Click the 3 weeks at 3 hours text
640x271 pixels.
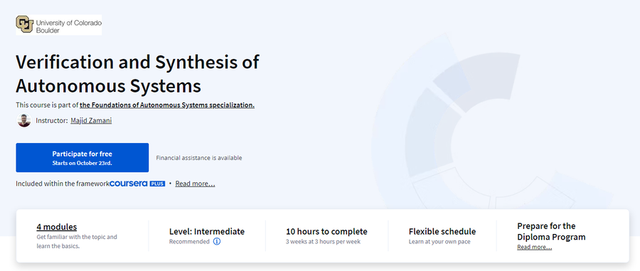pyautogui.click(x=324, y=242)
